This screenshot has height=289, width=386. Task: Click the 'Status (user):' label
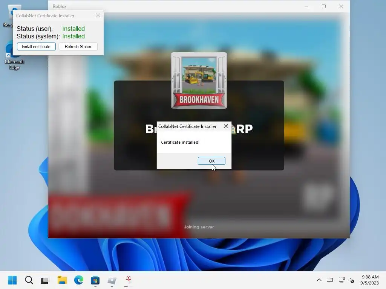click(x=35, y=29)
